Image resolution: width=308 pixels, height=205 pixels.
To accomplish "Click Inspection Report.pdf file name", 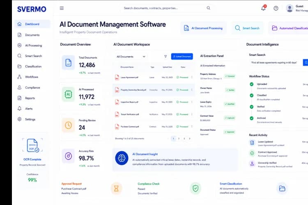I will (129, 102).
